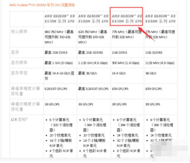The image size is (190, 163).
Task: Click the 峰值单精度计算吞吐量 row label
Action: click(x=25, y=91)
